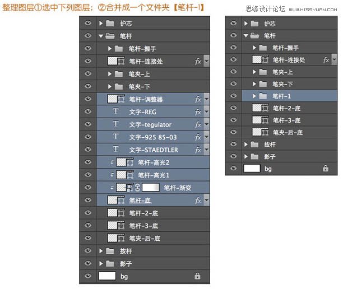Click the T icon of 文字-STAEDTLER layer

coord(115,150)
